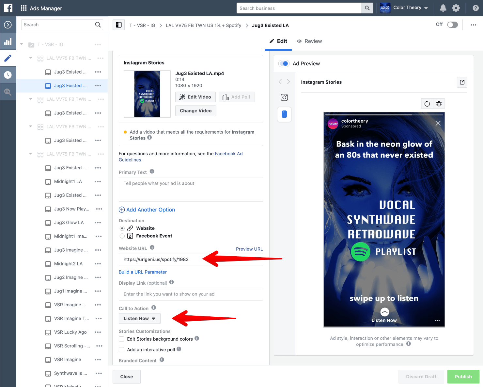
Task: Click the Build a URL Parameter link
Action: 143,272
